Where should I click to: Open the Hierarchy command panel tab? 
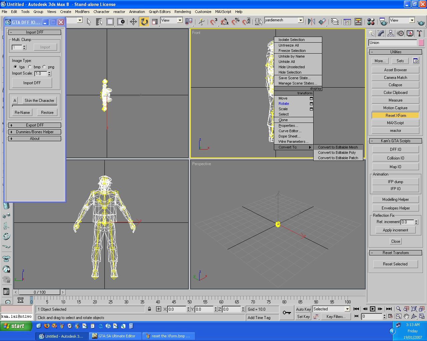(x=391, y=34)
